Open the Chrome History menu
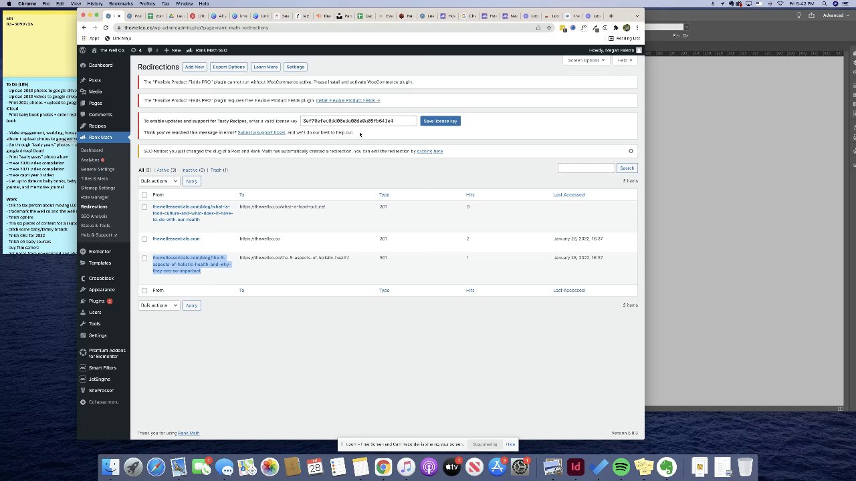 (94, 4)
